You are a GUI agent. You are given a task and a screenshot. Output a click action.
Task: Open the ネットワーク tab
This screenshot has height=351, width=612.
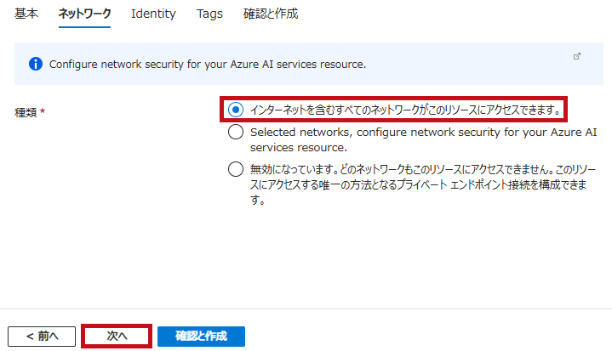tap(85, 14)
